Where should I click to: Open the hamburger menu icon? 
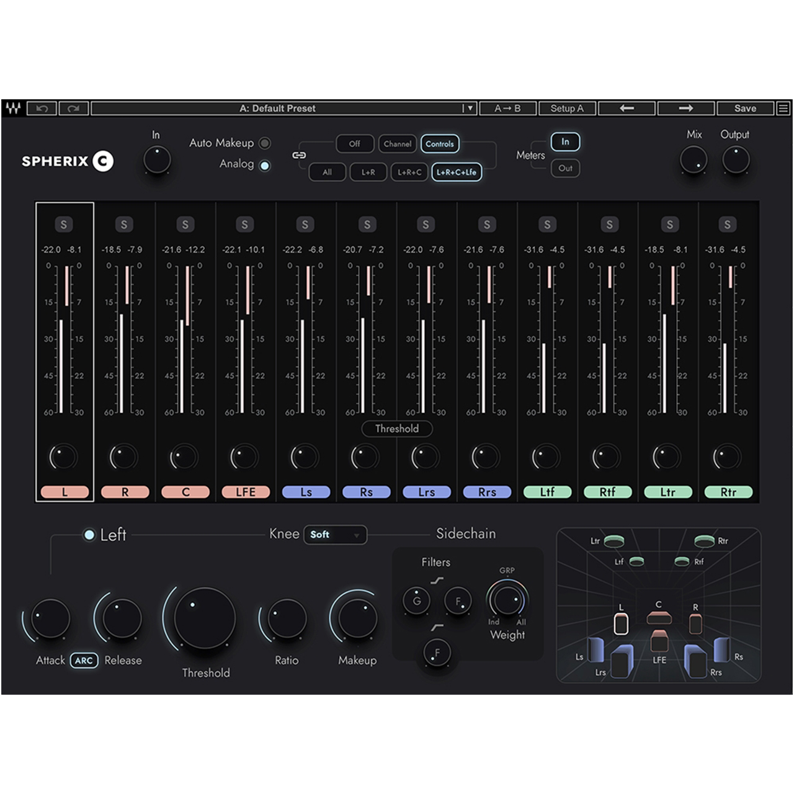[x=783, y=109]
